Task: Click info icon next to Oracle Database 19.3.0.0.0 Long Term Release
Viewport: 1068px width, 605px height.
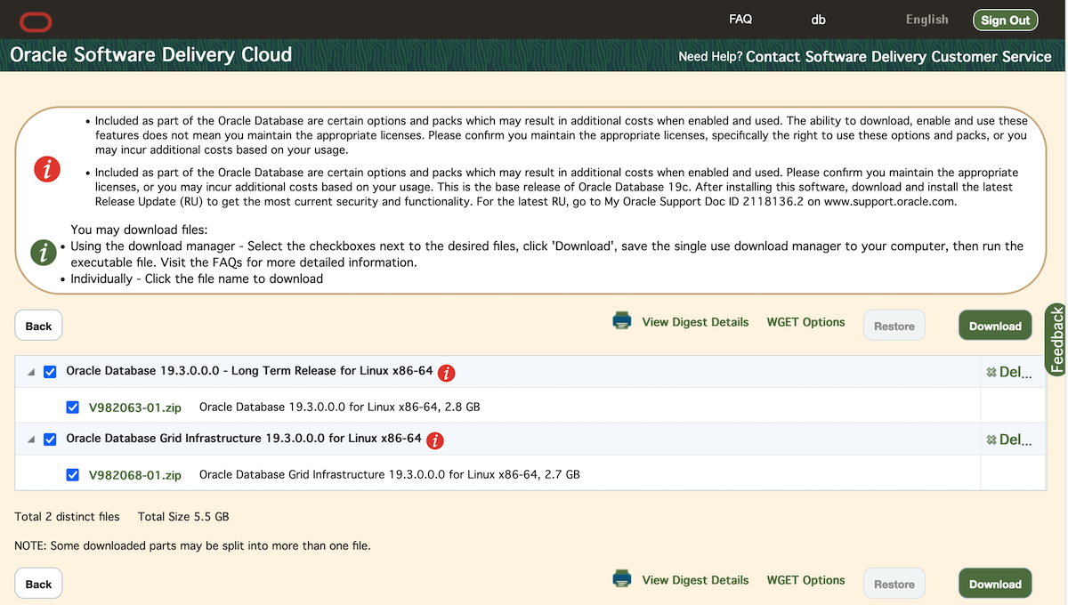Action: (447, 372)
